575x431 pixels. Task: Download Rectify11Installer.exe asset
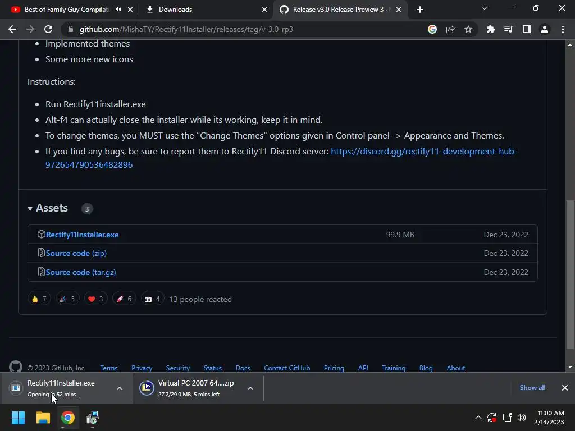coord(82,235)
